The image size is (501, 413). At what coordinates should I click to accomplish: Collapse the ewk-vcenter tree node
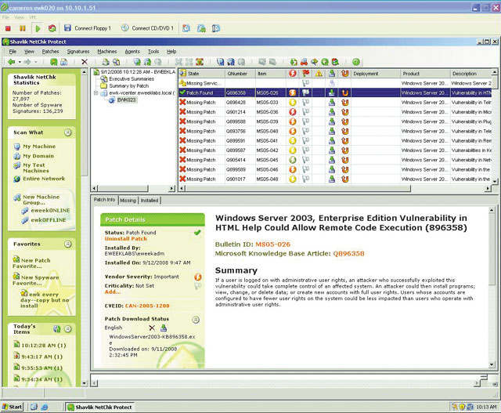tap(96, 93)
